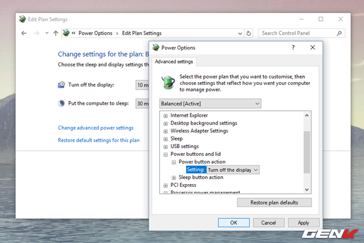
Task: Click the settings list scrollbar thumb
Action: coord(307,152)
